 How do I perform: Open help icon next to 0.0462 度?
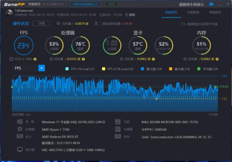153,59
